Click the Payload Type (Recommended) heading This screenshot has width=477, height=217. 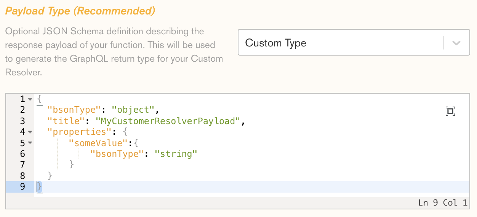[x=80, y=11]
